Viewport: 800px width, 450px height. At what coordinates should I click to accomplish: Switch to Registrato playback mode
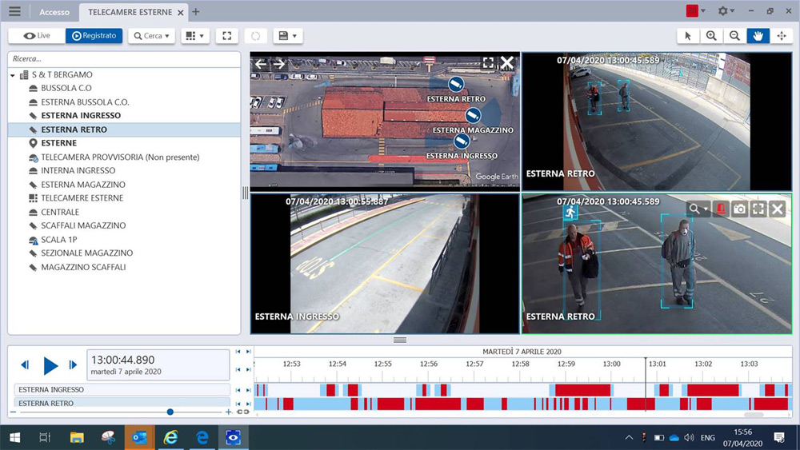(94, 36)
